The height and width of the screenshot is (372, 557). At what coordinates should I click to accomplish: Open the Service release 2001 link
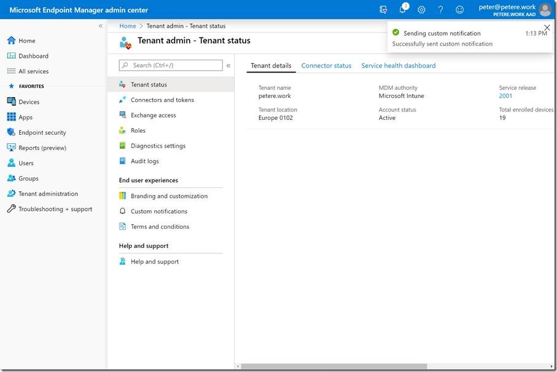coord(505,96)
